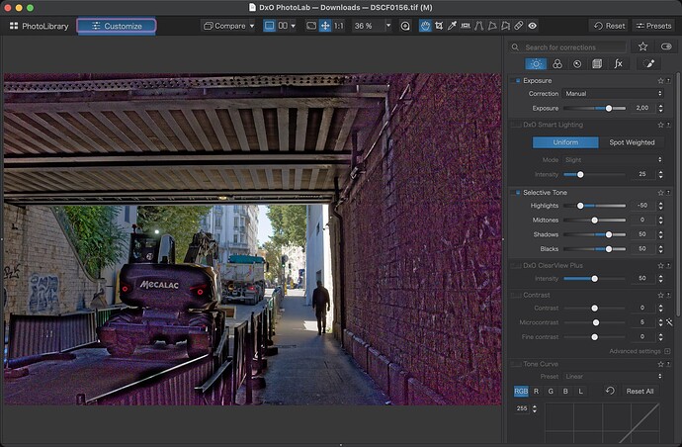
Task: Toggle the preview eye icon
Action: 533,26
